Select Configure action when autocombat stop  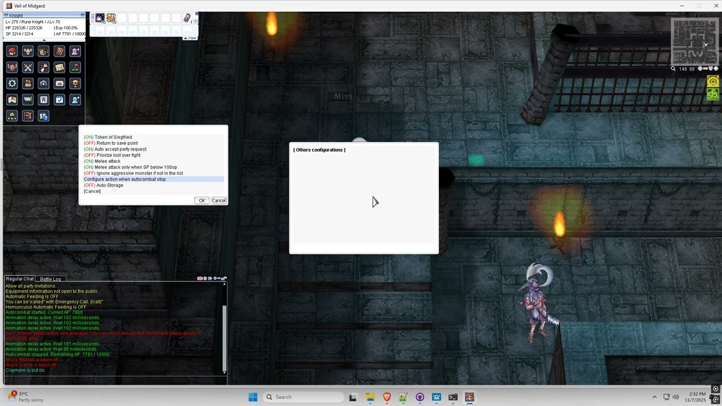click(154, 179)
